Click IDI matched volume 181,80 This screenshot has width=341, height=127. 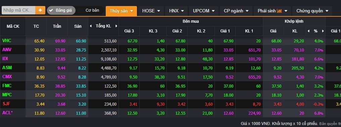click(298, 59)
